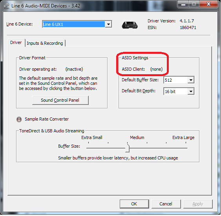
Task: Expand the Default Bit Depth dropdown
Action: pyautogui.click(x=191, y=92)
